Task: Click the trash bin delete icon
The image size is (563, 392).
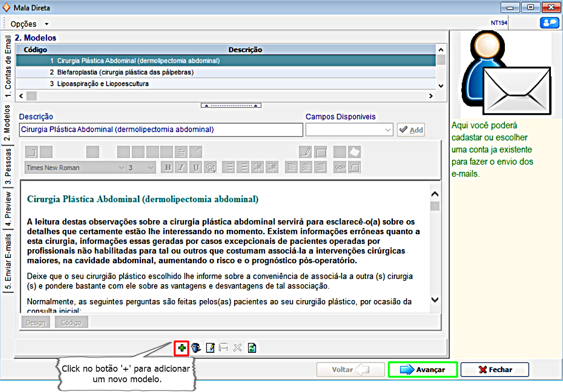Action: (196, 347)
